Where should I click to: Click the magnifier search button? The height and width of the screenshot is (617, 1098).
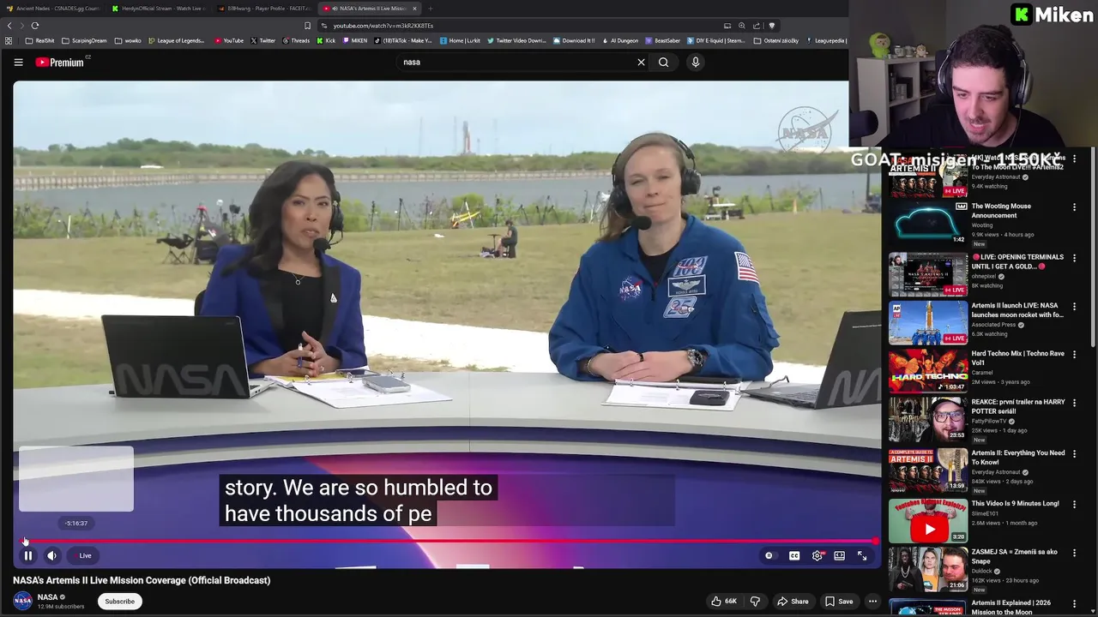pyautogui.click(x=663, y=63)
